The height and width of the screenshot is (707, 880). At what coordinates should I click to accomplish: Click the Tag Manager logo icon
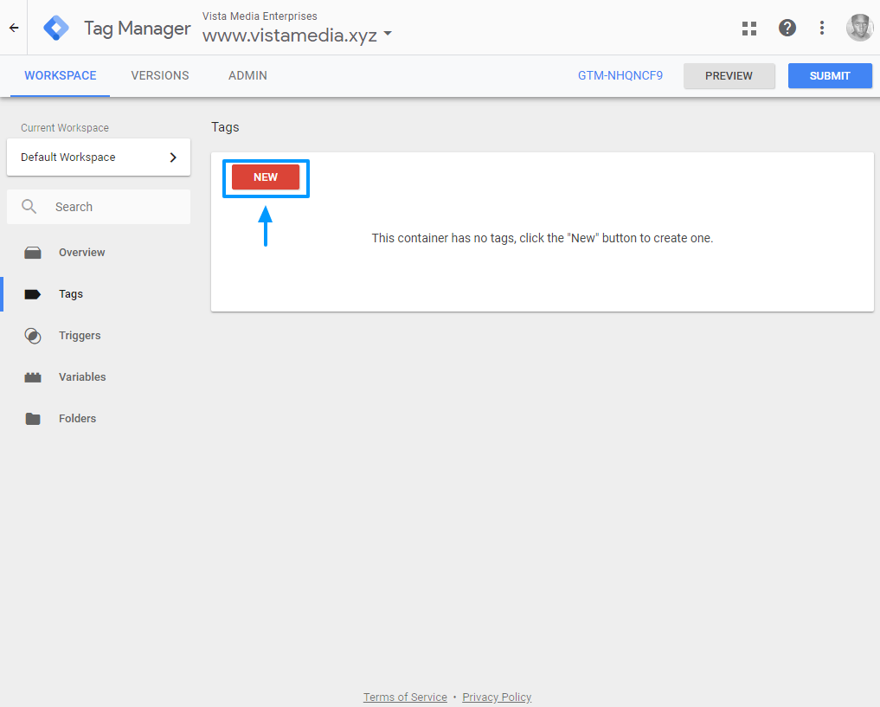pos(57,28)
